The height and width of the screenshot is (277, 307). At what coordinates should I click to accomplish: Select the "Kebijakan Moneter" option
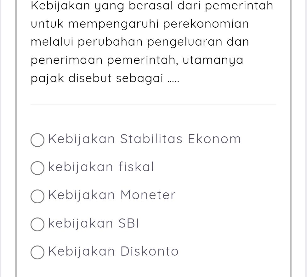tap(37, 196)
